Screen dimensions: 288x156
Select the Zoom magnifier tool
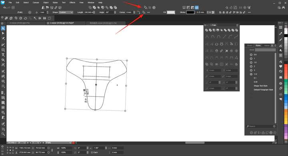point(3,134)
